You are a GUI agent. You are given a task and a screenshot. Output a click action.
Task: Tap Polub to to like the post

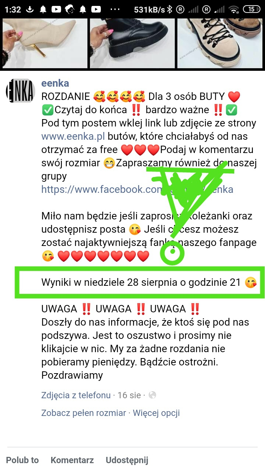pyautogui.click(x=22, y=460)
